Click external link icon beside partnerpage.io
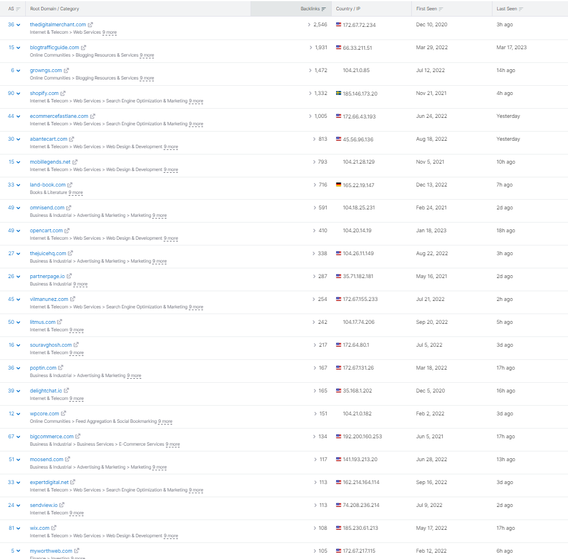The height and width of the screenshot is (559, 568). (x=69, y=276)
